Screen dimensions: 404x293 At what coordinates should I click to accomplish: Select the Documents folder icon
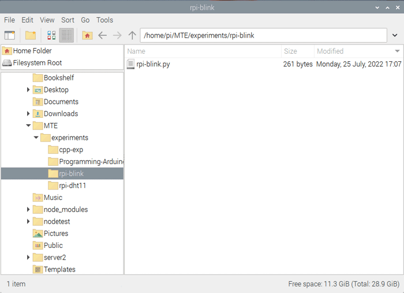click(38, 102)
